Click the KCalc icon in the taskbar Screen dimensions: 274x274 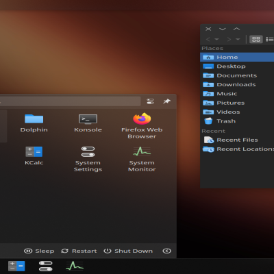16,266
